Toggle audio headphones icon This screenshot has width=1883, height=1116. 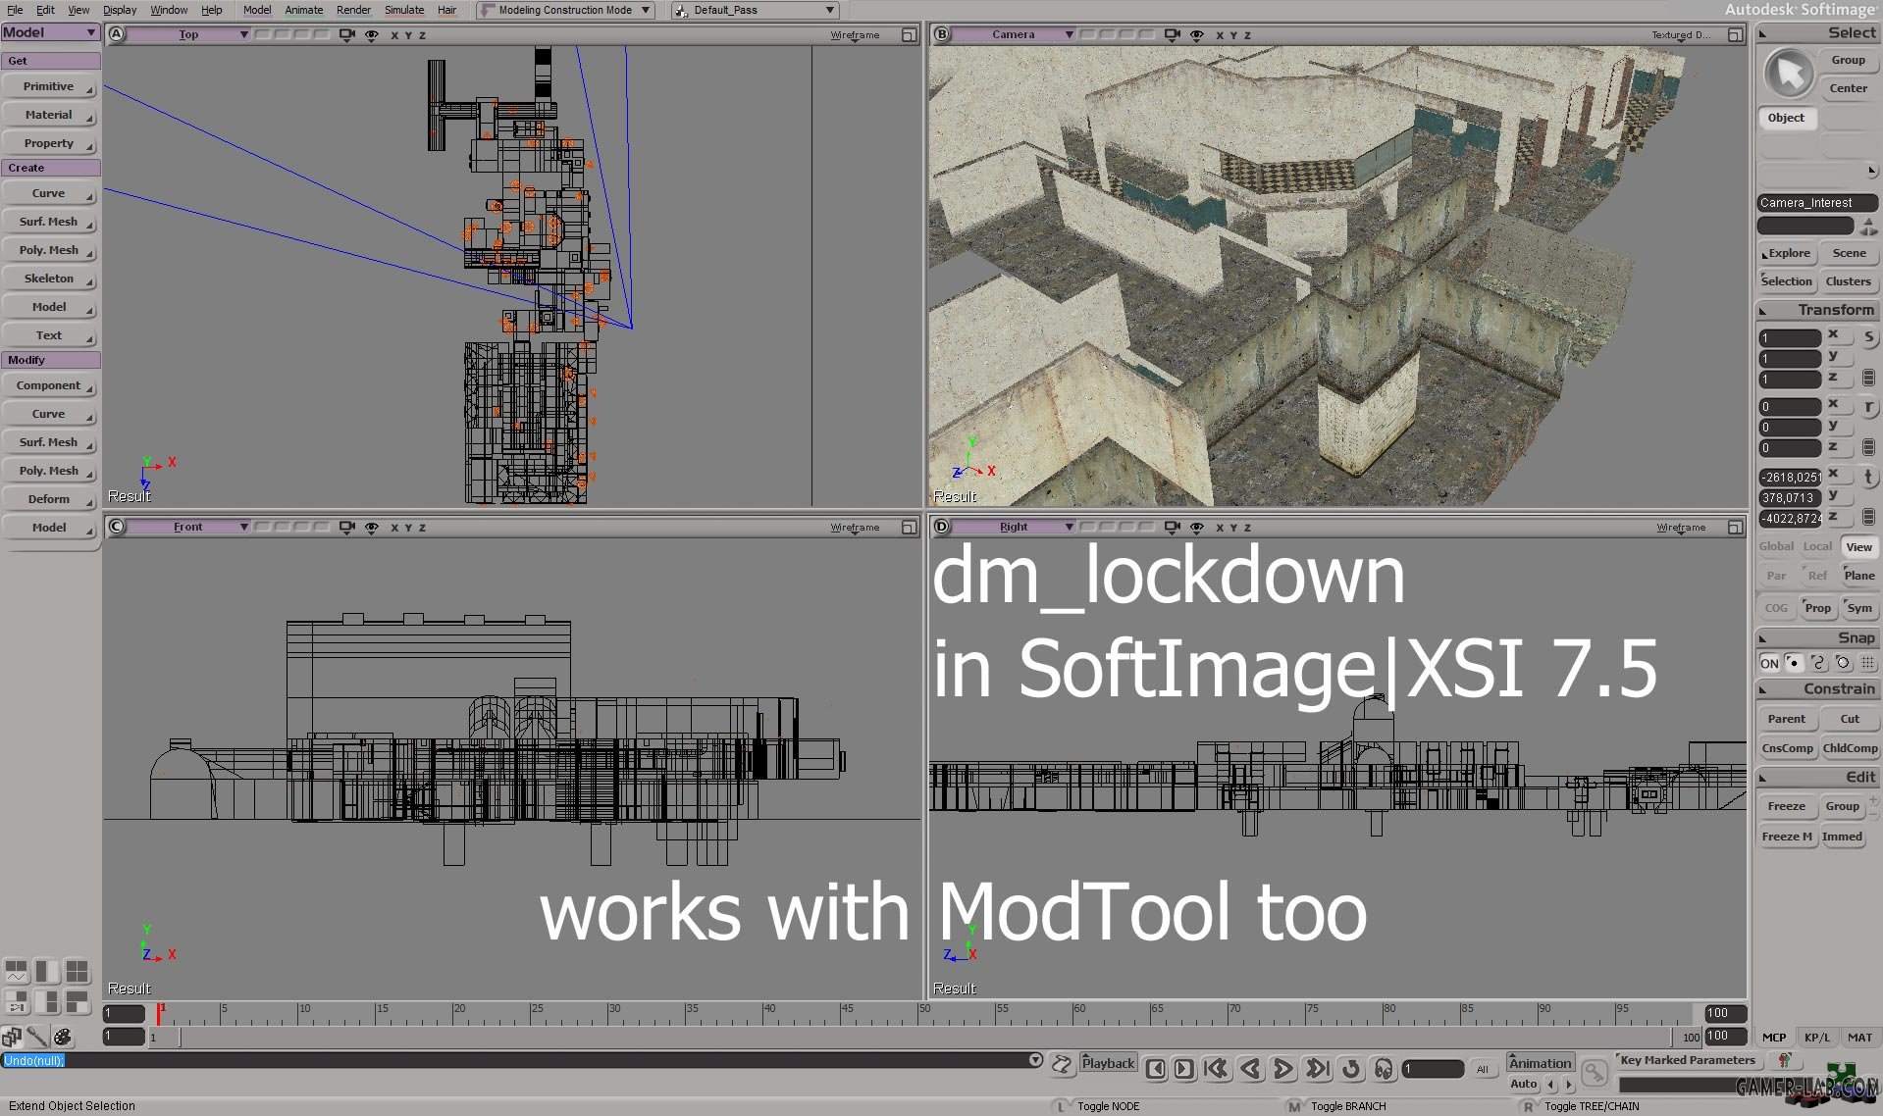1384,1069
